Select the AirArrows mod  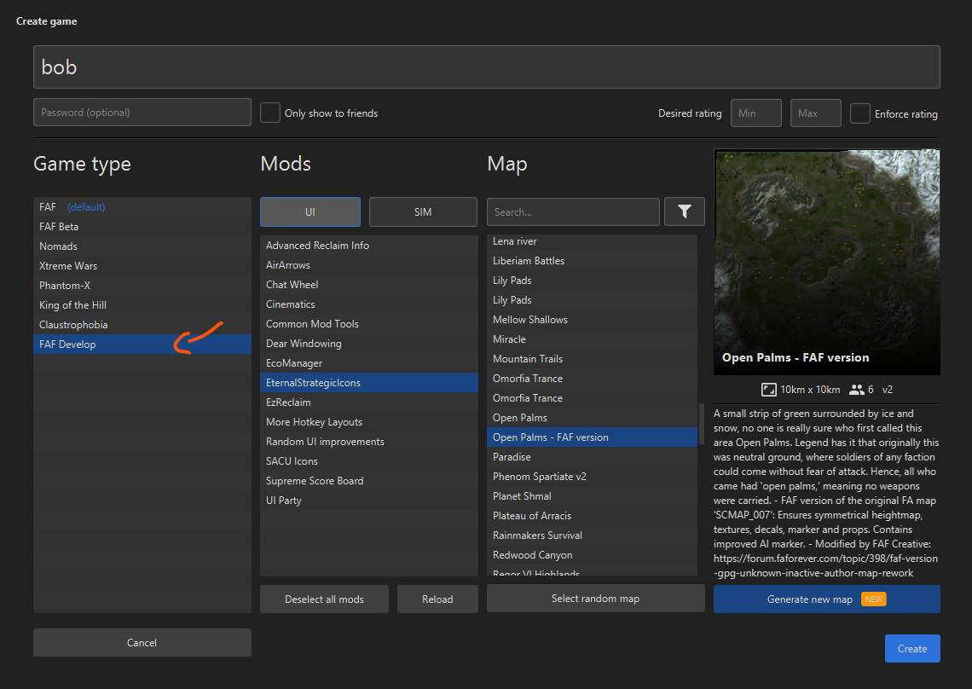(369, 265)
